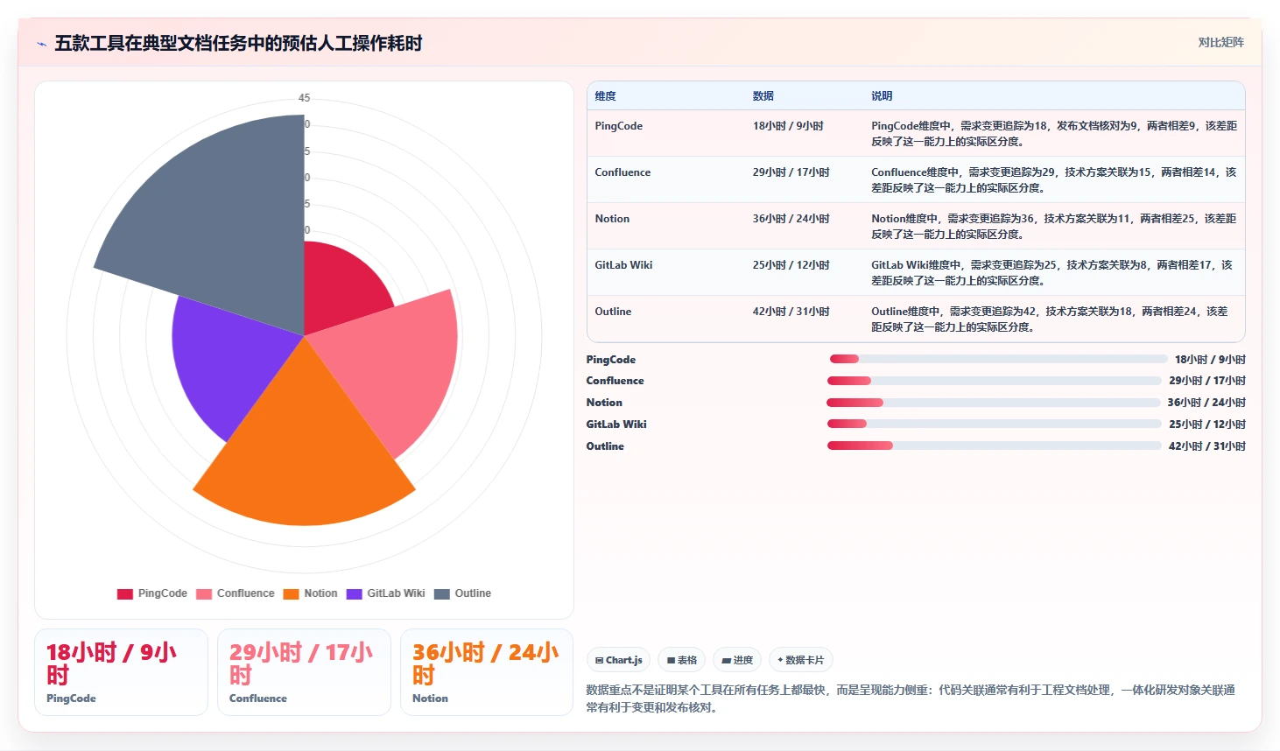Toggle the Confluence legend item
Screen dimensions: 1280x751
click(x=236, y=593)
